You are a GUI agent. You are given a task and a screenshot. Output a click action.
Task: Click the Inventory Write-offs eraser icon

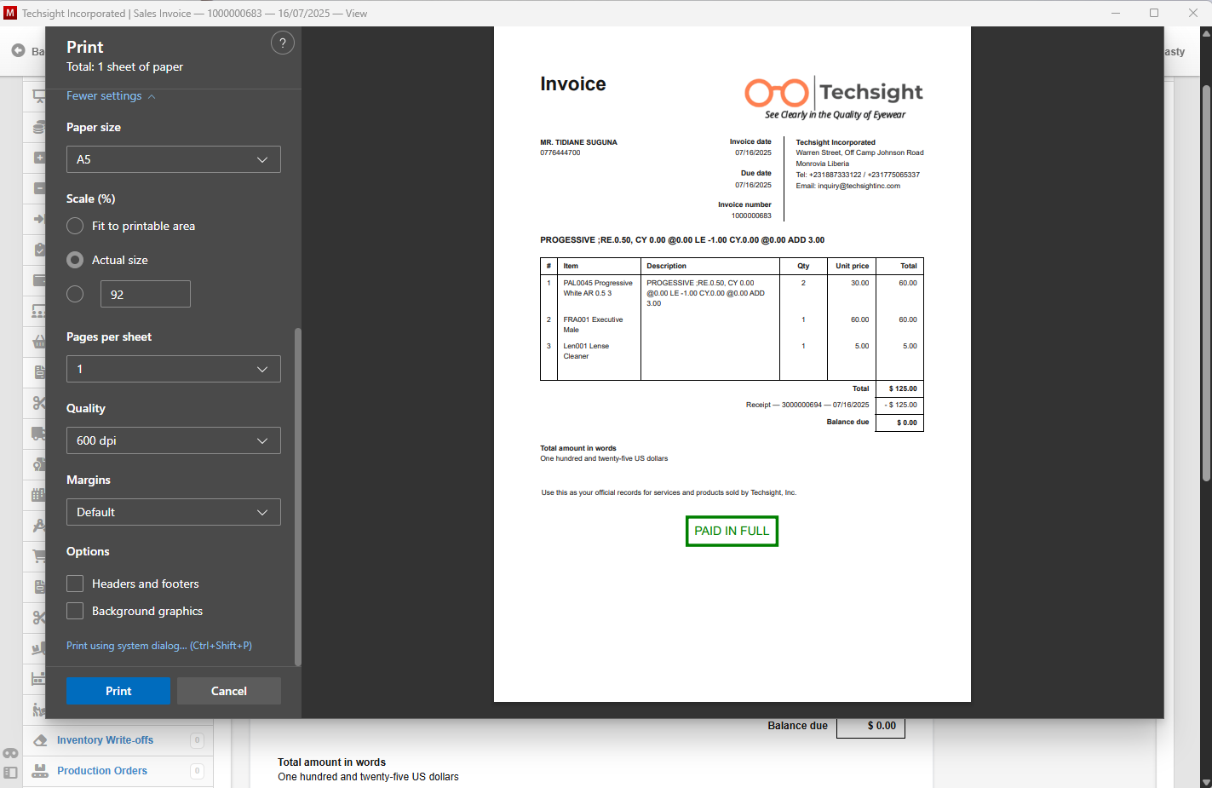(39, 740)
